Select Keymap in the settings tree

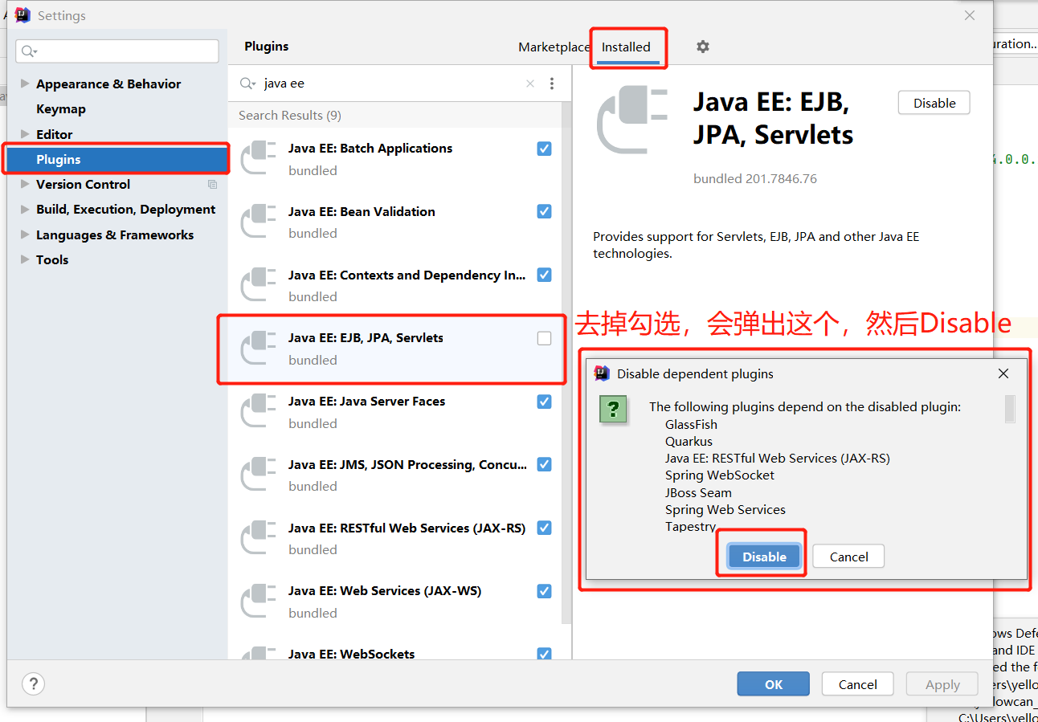(61, 109)
